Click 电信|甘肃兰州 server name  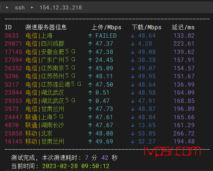(45, 109)
